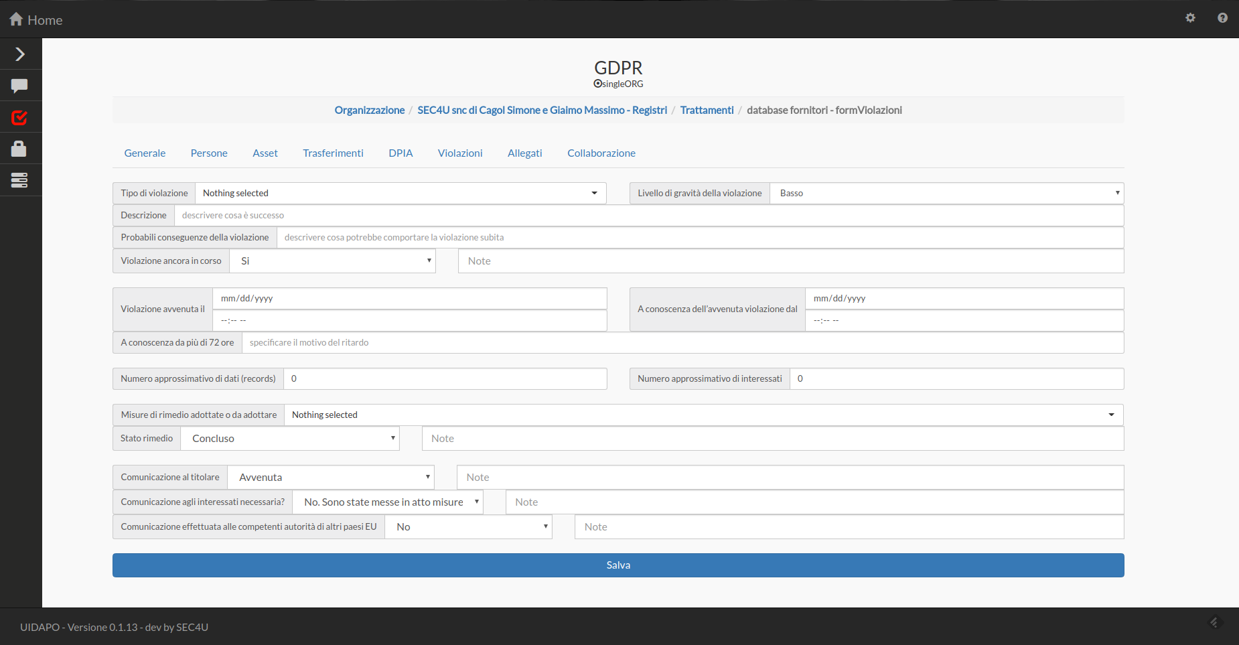Click the Home text link

pyautogui.click(x=45, y=21)
